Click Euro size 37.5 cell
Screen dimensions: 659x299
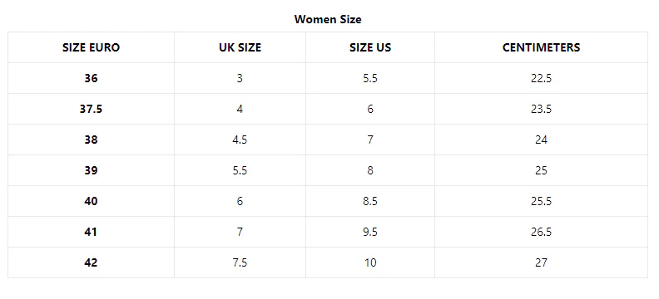click(92, 109)
